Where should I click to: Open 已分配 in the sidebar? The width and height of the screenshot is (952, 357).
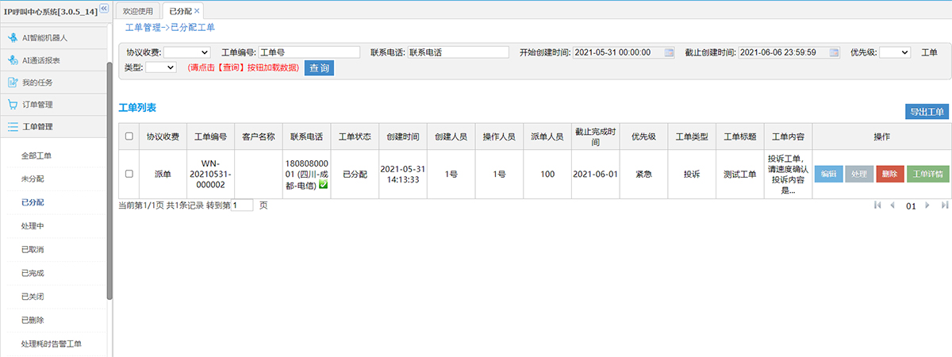[31, 202]
